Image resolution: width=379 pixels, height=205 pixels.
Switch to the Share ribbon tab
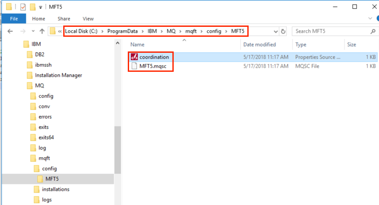coord(64,19)
